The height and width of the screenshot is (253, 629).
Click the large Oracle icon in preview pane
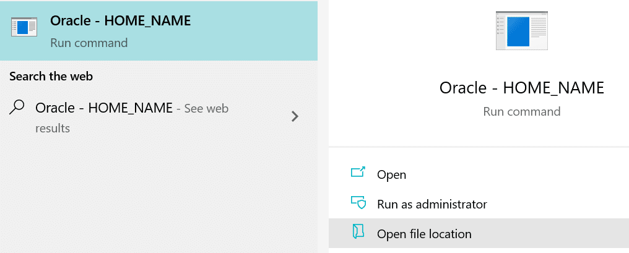521,30
